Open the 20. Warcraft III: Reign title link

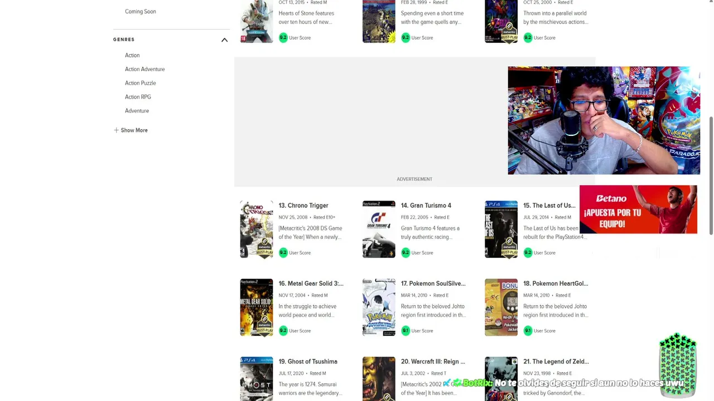point(433,361)
